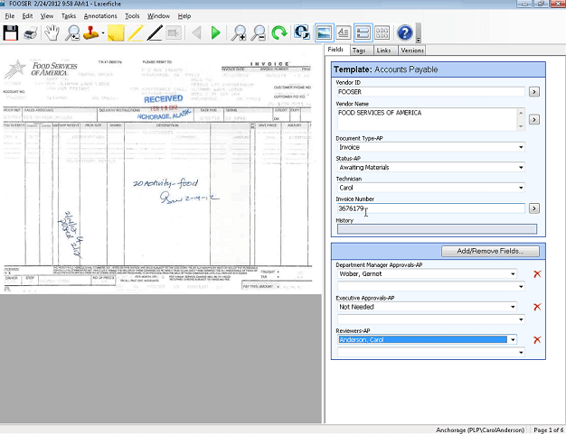
Task: Click the Stamp annotation icon
Action: coord(91,33)
